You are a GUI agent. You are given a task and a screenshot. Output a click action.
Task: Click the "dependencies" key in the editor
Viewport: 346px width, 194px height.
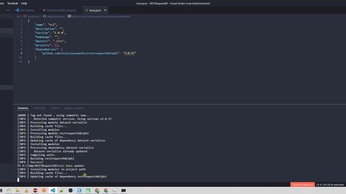(x=46, y=49)
